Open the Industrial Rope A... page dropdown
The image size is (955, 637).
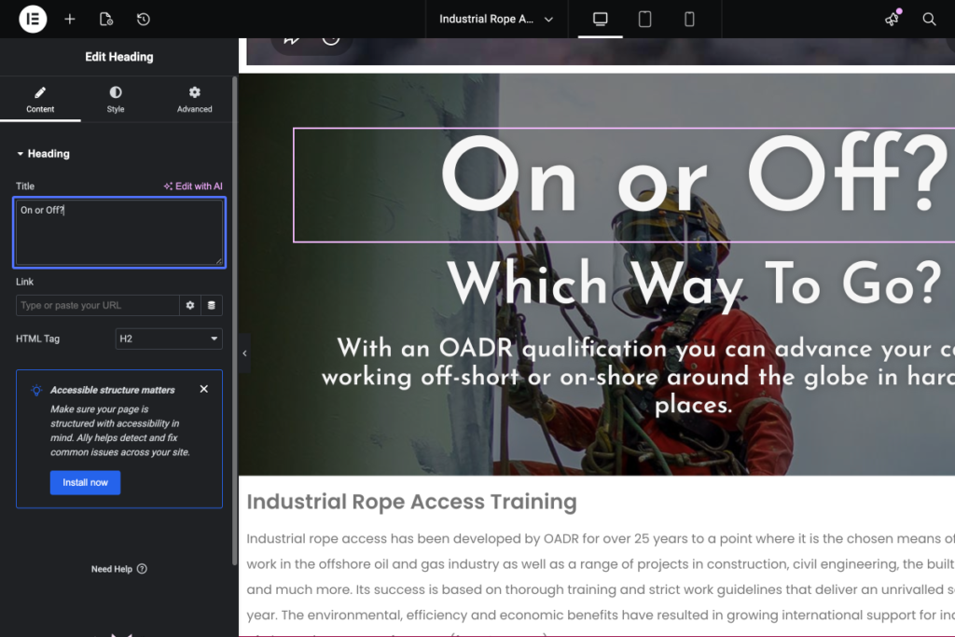[496, 19]
